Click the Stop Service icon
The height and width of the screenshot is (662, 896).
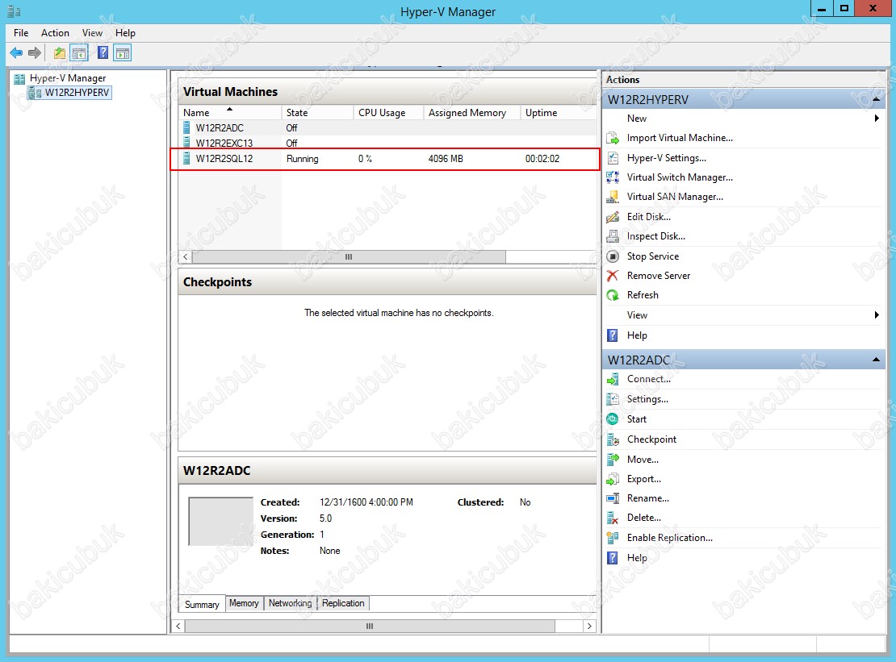pyautogui.click(x=613, y=256)
